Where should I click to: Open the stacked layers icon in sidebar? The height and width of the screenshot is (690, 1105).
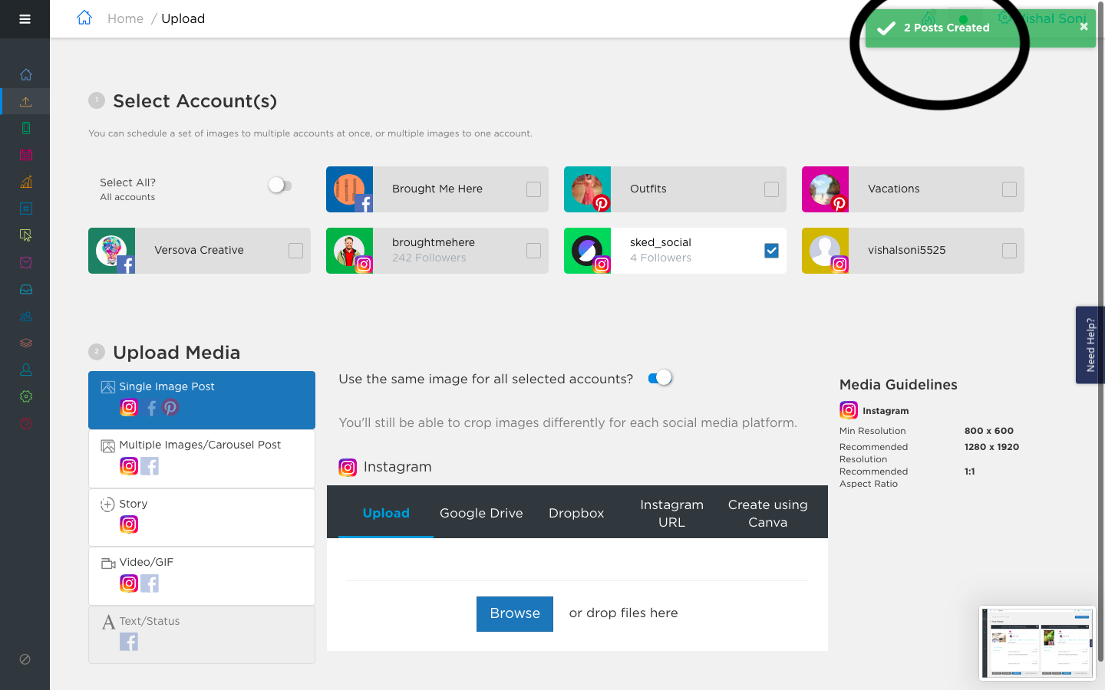coord(26,343)
